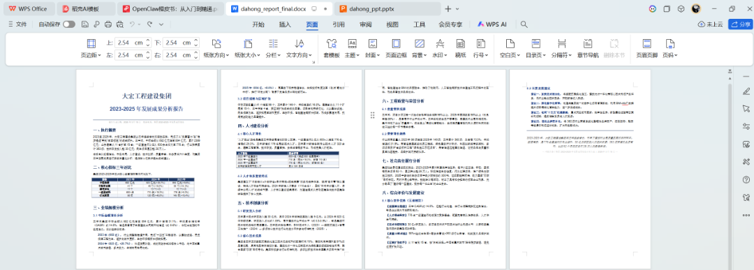Click the image analysis icon in sidebar

coord(746,144)
